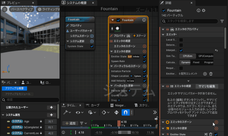Screen dimensions: 228x136
Task: Select GPUCompute sim target option
Action: (x=205, y=56)
